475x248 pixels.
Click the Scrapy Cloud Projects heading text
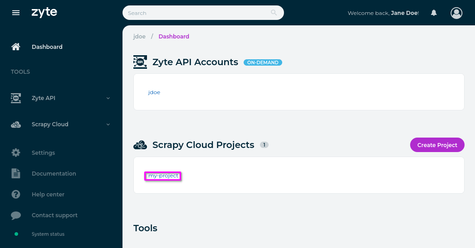click(203, 145)
